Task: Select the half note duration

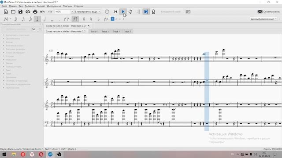Action: tap(45, 19)
